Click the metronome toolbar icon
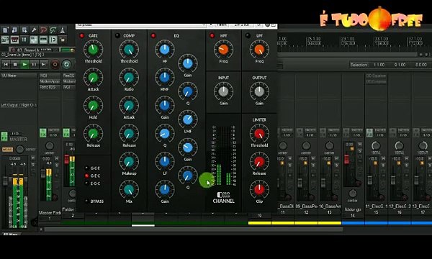This screenshot has width=432, height=259. pyautogui.click(x=63, y=30)
